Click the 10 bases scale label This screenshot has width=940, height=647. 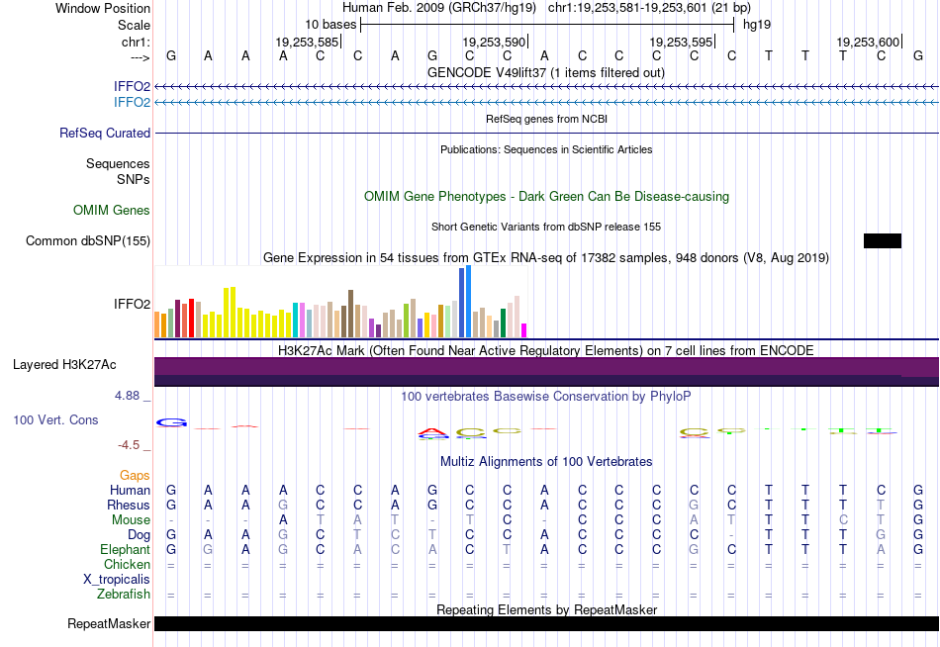[330, 25]
